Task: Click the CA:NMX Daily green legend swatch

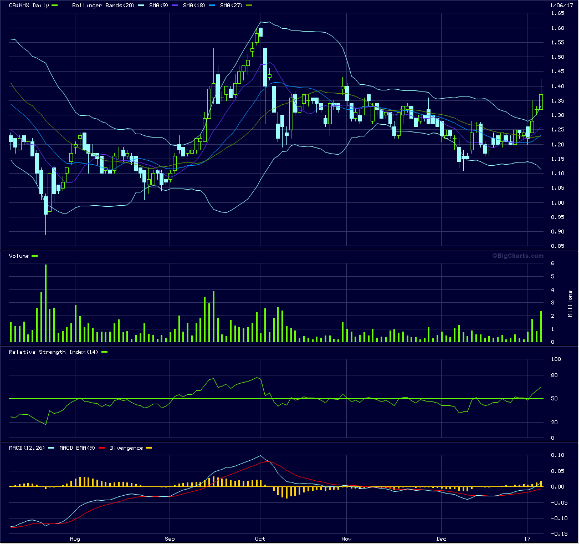Action: 55,6
